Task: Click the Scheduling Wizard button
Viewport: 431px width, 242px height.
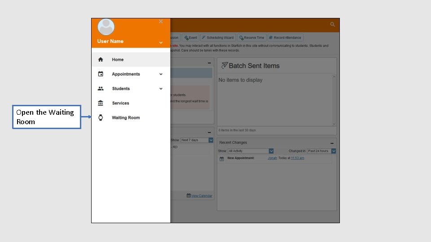Action: point(218,38)
